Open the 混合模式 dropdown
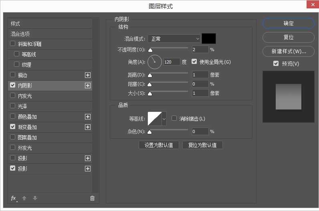The image size is (319, 211). click(x=174, y=38)
